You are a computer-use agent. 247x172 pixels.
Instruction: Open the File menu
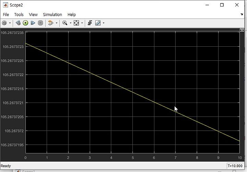click(6, 15)
